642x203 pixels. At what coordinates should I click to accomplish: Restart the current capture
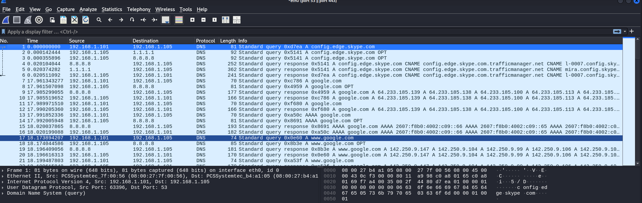tap(28, 20)
